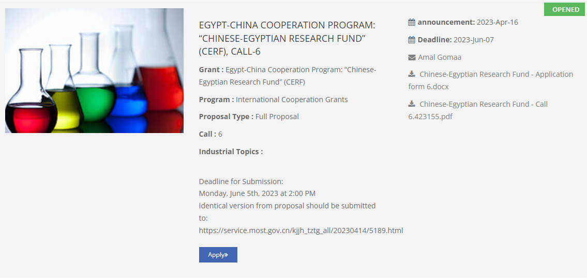Click the International Cooperation Grants program text

pyautogui.click(x=292, y=100)
